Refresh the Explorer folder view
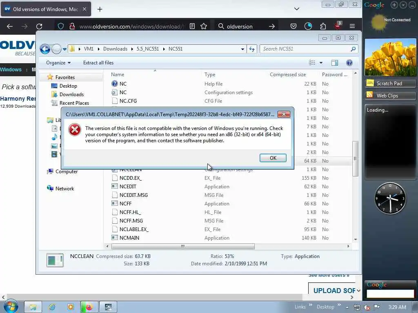 click(251, 49)
